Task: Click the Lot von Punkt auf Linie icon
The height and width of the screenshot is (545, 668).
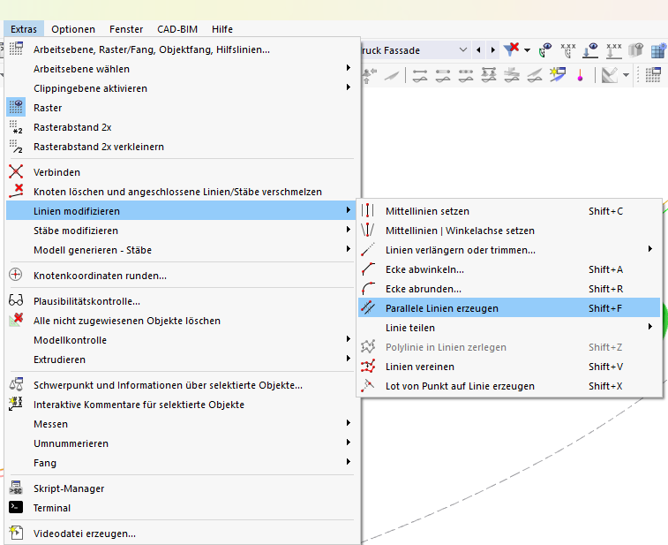Action: click(x=367, y=385)
